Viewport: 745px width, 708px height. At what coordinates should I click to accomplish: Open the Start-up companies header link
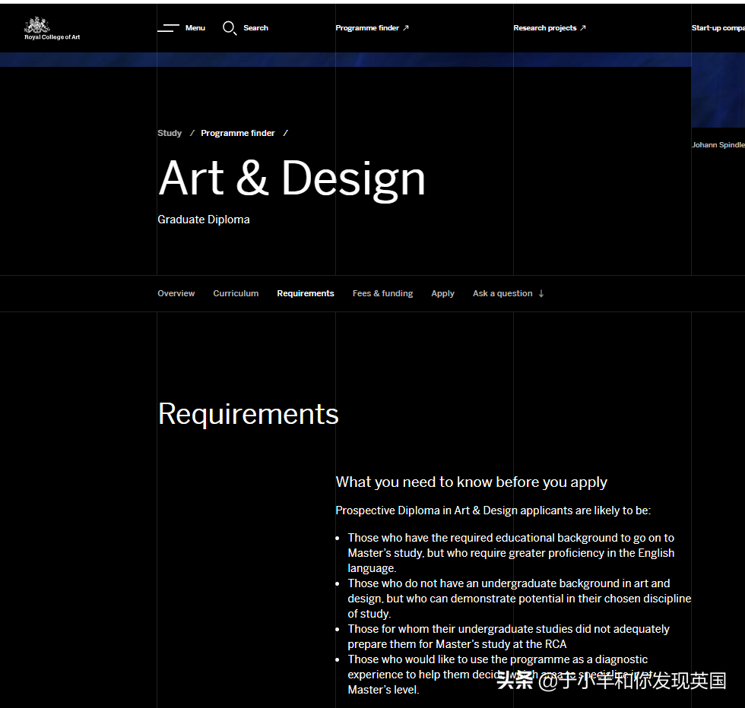coord(718,28)
